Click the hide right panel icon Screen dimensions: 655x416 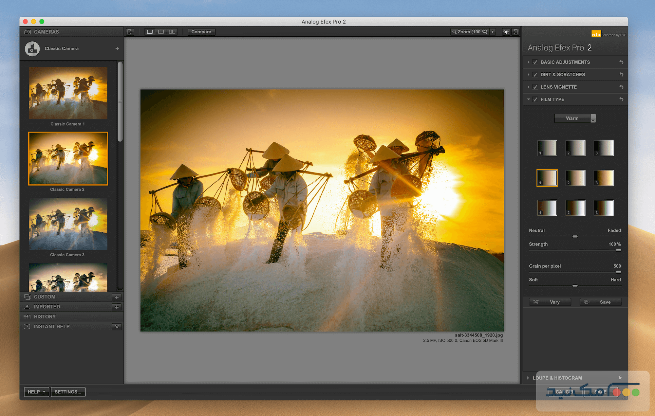pos(515,32)
